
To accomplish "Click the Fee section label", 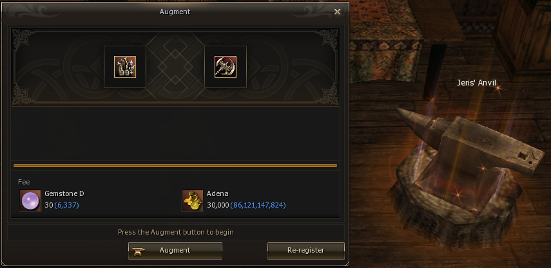I will pos(24,182).
